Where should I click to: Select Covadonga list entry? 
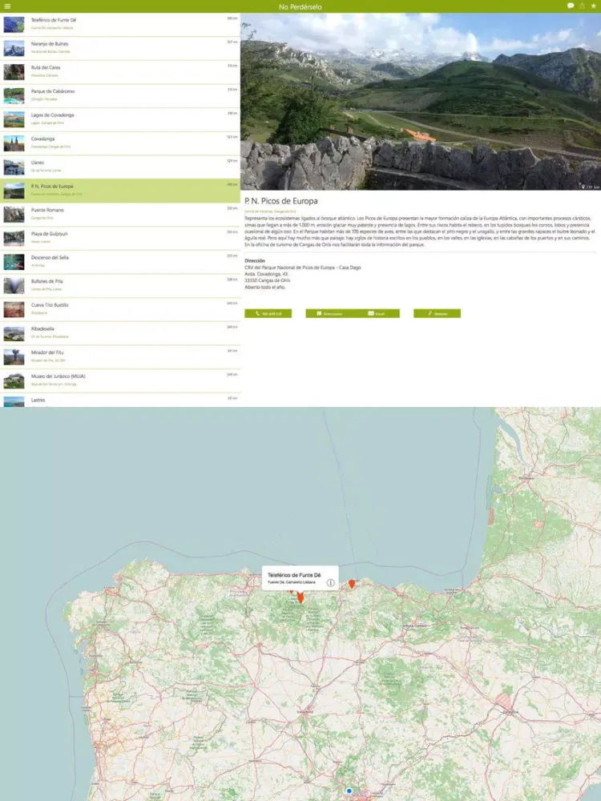point(120,143)
